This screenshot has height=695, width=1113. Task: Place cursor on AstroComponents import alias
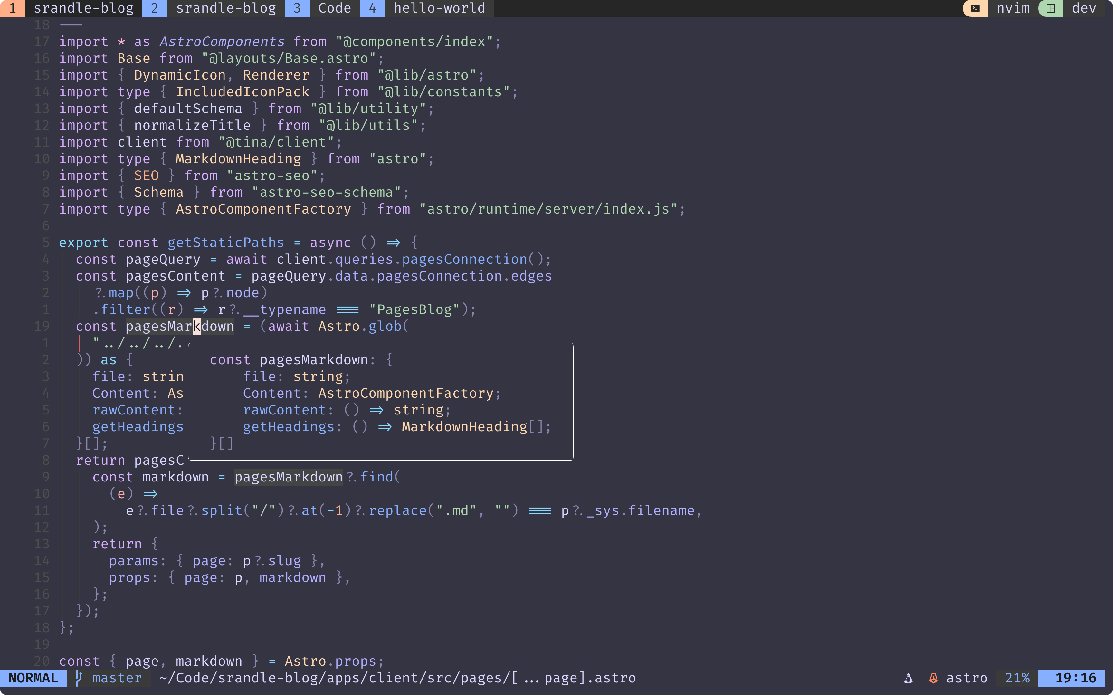click(x=222, y=41)
